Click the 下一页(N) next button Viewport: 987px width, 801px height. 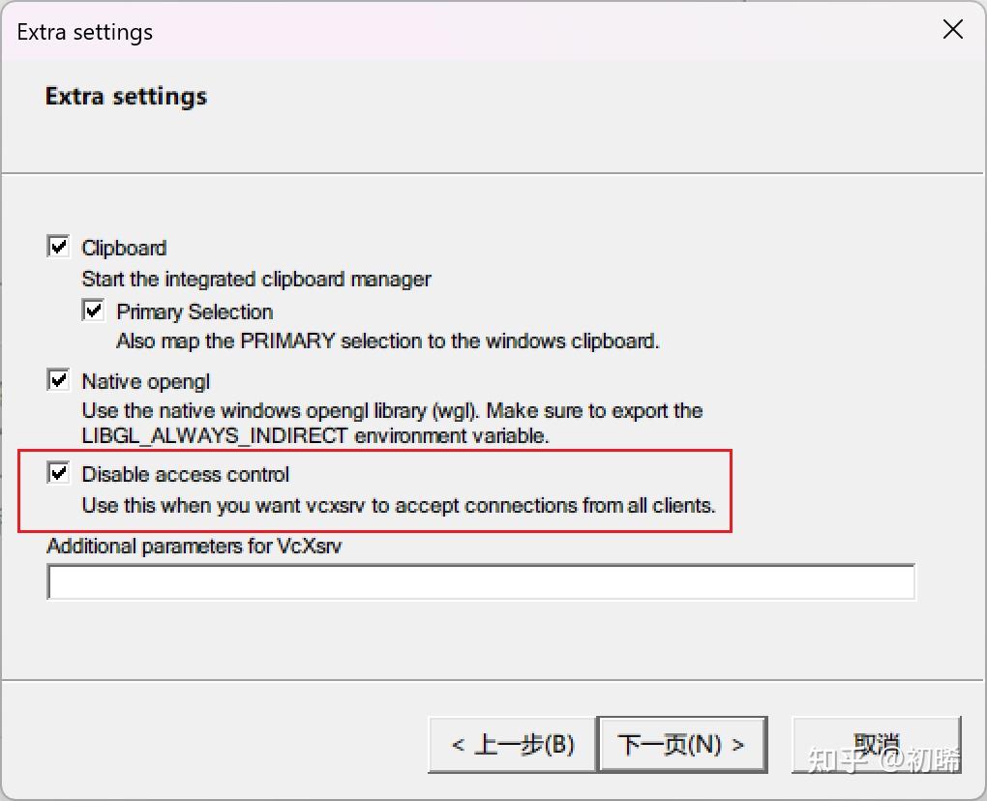click(683, 744)
